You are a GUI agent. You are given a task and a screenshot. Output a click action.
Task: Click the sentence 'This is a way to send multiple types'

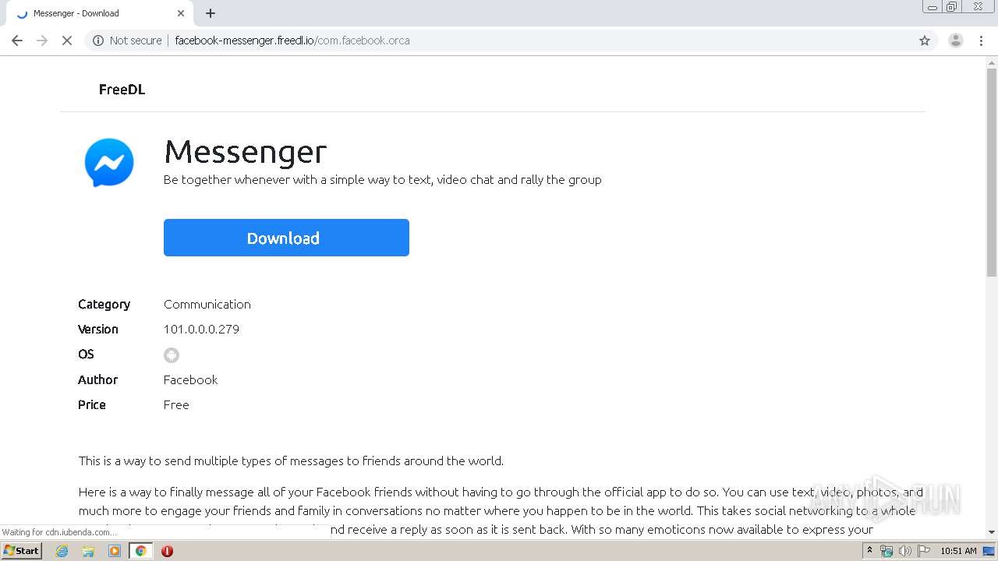(291, 460)
